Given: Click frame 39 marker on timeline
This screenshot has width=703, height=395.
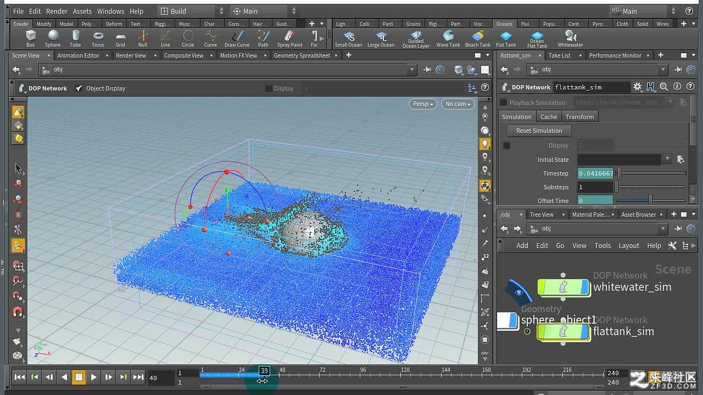Looking at the screenshot, I should (x=264, y=371).
